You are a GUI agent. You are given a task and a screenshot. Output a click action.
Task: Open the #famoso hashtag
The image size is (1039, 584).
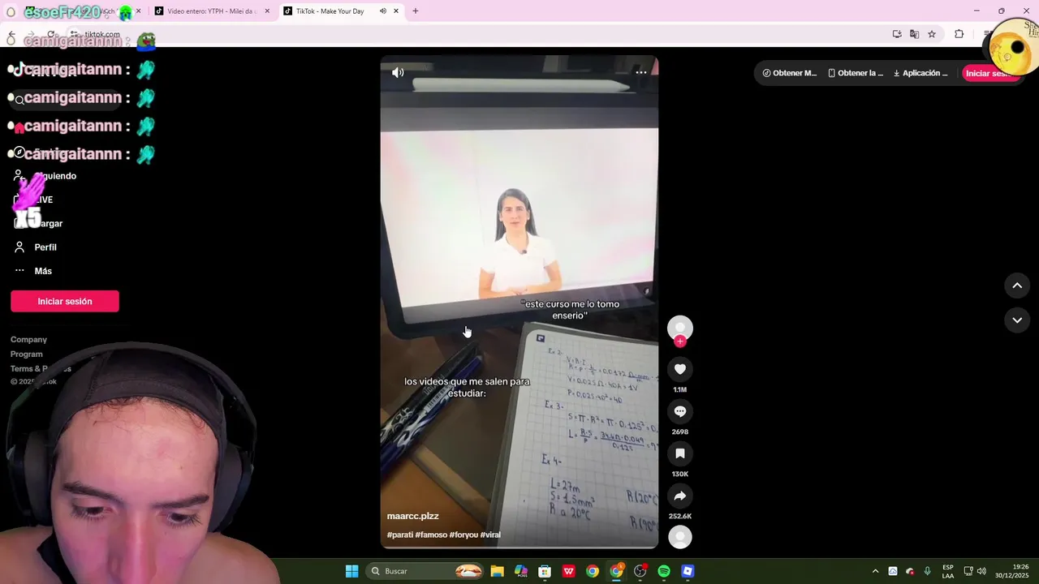tap(431, 535)
